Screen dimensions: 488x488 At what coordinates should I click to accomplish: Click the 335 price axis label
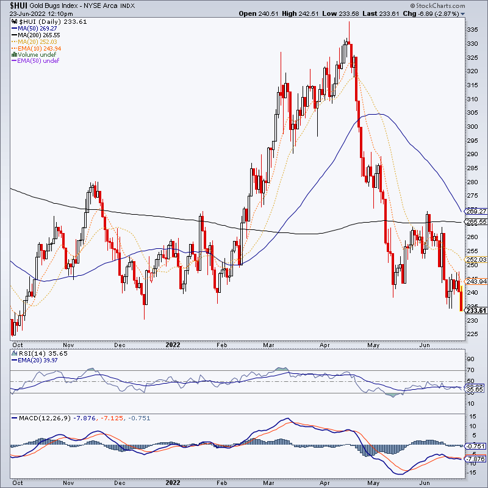pyautogui.click(x=472, y=30)
